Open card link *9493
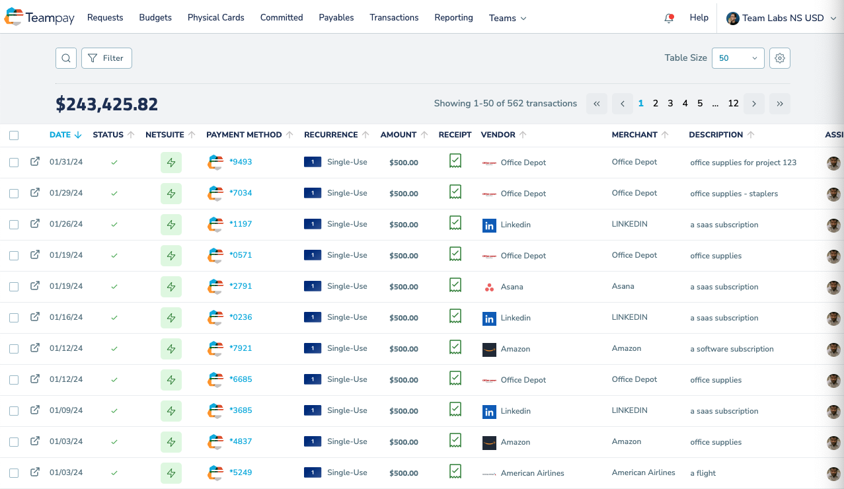The image size is (844, 489). point(241,162)
